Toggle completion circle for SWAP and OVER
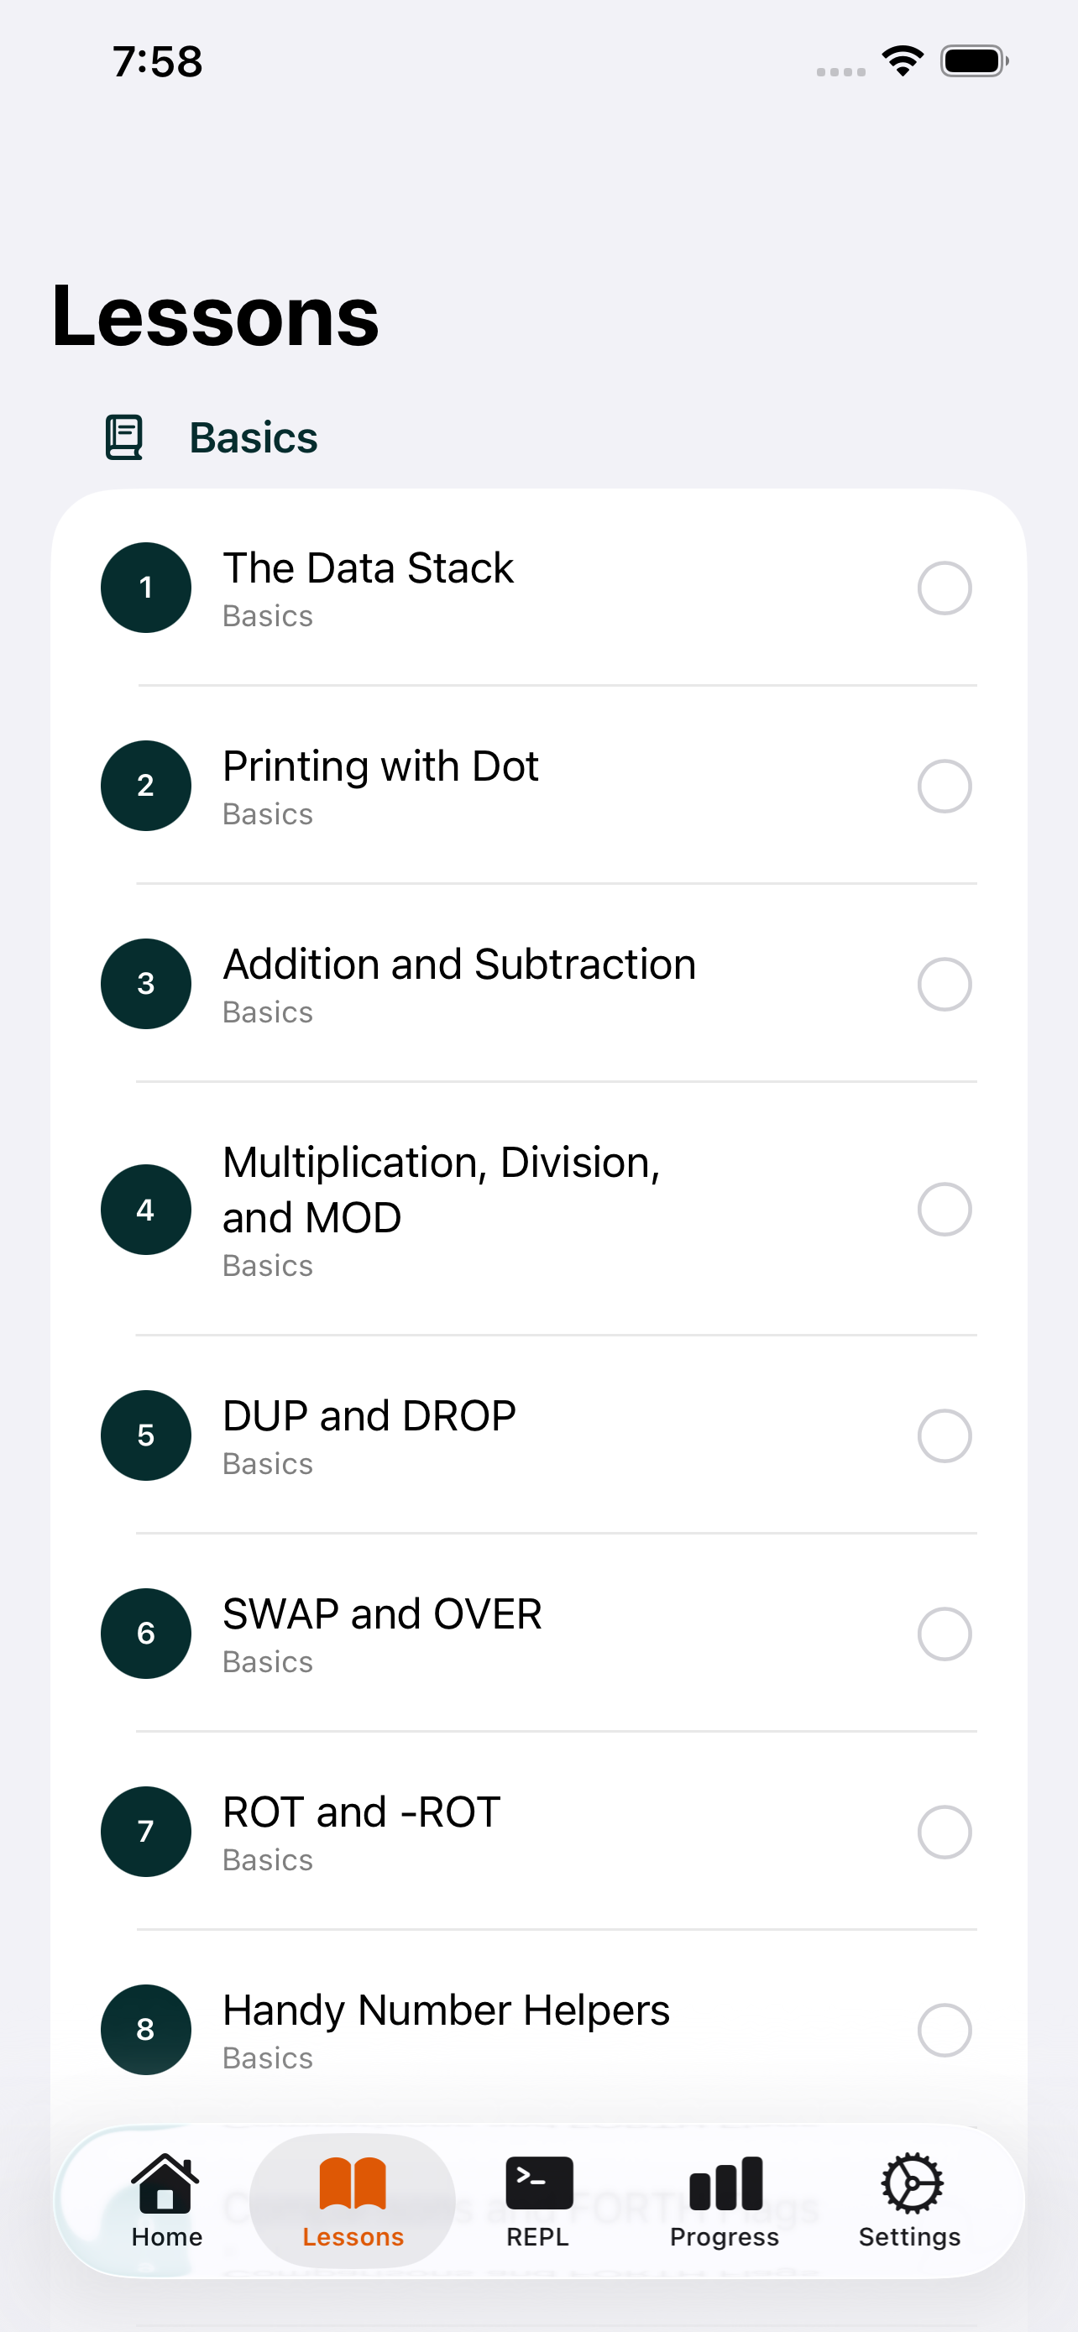1078x2332 pixels. (x=944, y=1634)
